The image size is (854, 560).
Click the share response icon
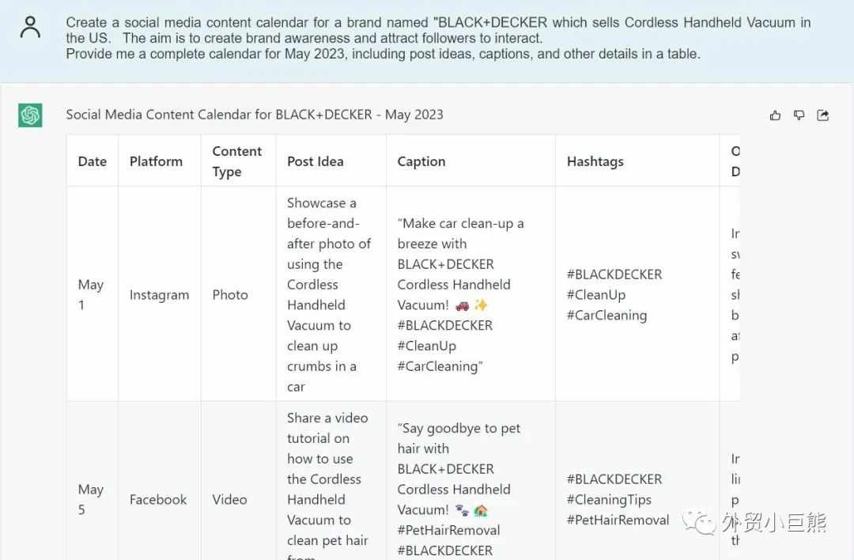(x=823, y=115)
